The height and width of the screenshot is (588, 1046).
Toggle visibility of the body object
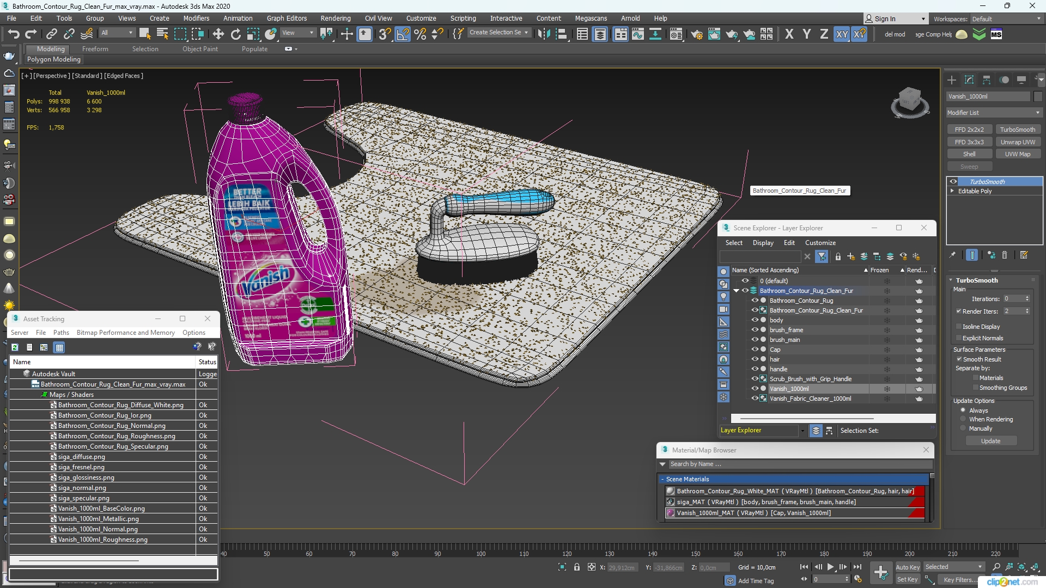pos(755,320)
